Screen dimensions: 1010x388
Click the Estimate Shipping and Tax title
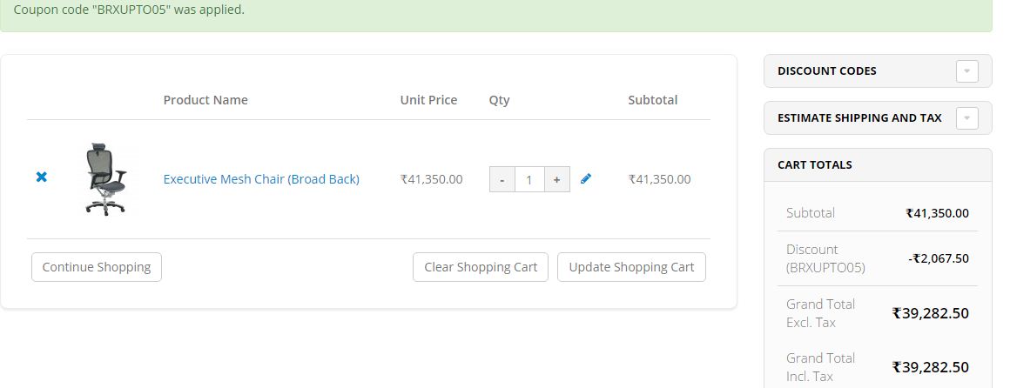(859, 118)
